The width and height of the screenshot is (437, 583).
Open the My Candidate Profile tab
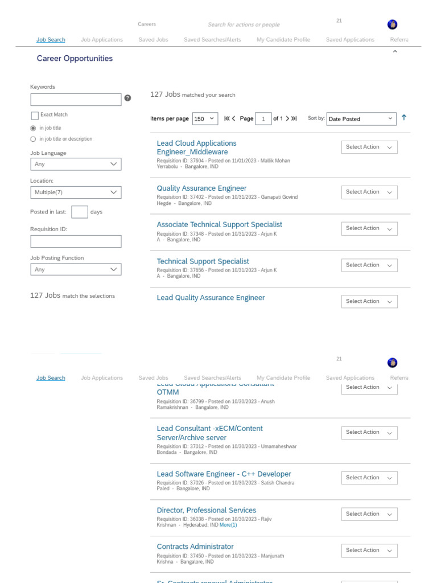click(283, 40)
